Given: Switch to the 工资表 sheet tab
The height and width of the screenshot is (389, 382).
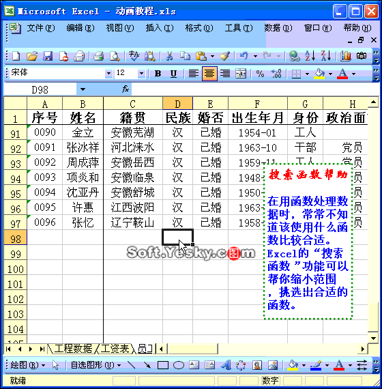Looking at the screenshot, I should 115,349.
